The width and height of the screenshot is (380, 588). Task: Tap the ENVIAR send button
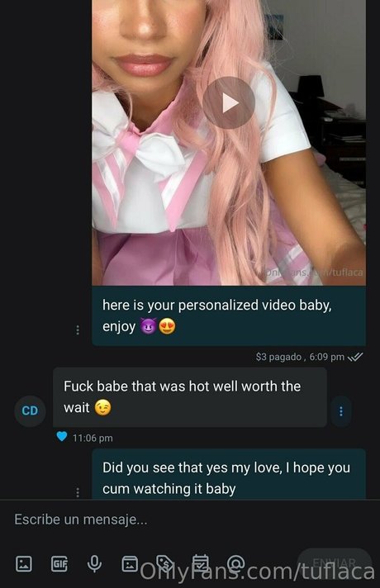[335, 563]
